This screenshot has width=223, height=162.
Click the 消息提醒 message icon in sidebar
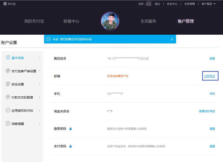click(x=8, y=123)
